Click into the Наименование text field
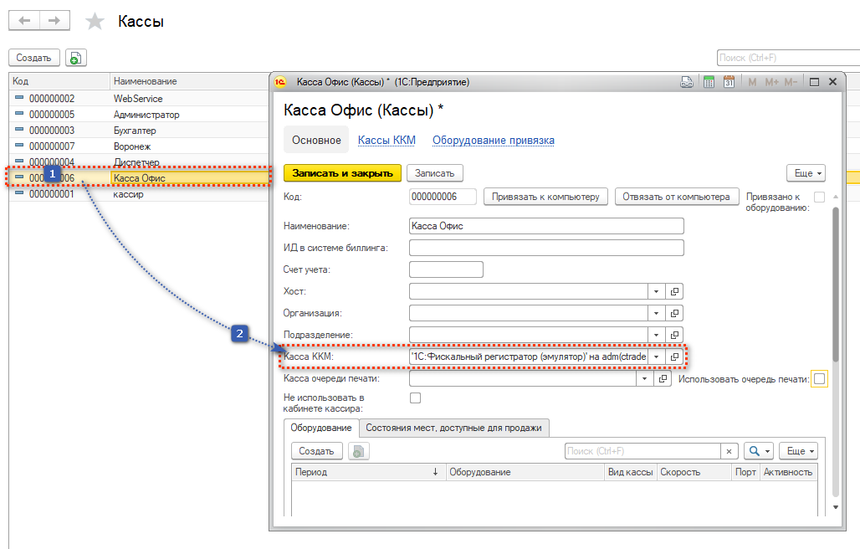The image size is (860, 549). pyautogui.click(x=546, y=226)
